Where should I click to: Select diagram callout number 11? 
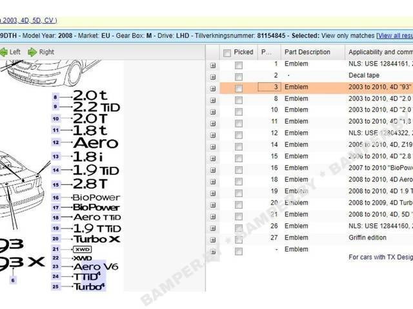[x=56, y=130]
